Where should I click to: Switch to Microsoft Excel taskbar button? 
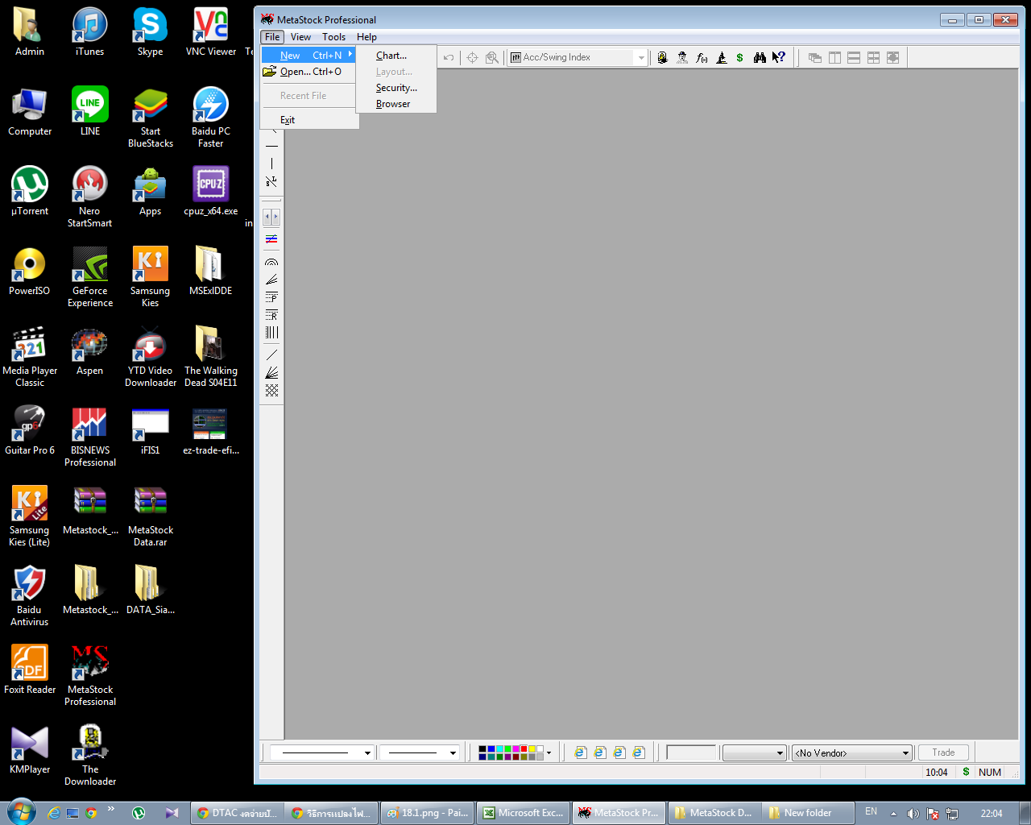[x=523, y=813]
